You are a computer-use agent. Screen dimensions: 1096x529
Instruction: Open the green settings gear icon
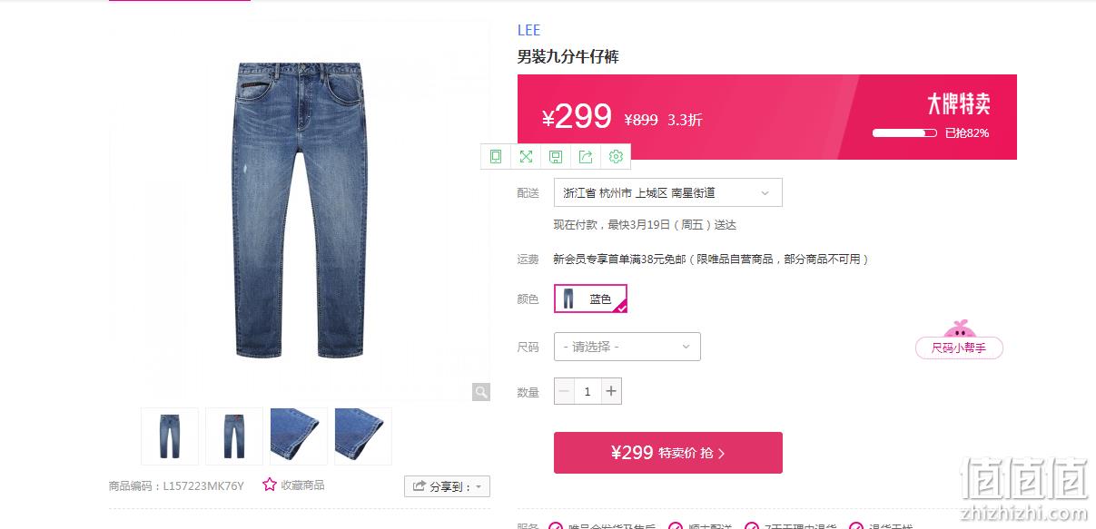[x=616, y=157]
